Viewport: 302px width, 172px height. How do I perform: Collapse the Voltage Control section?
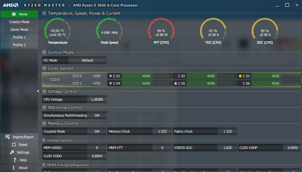44,91
